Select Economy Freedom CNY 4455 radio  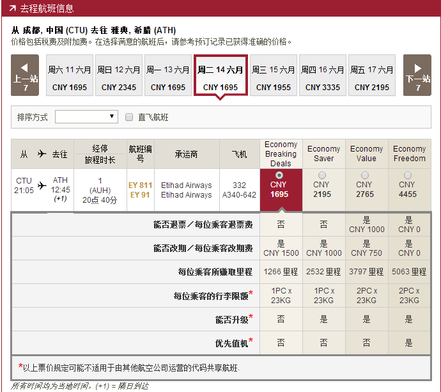[408, 175]
